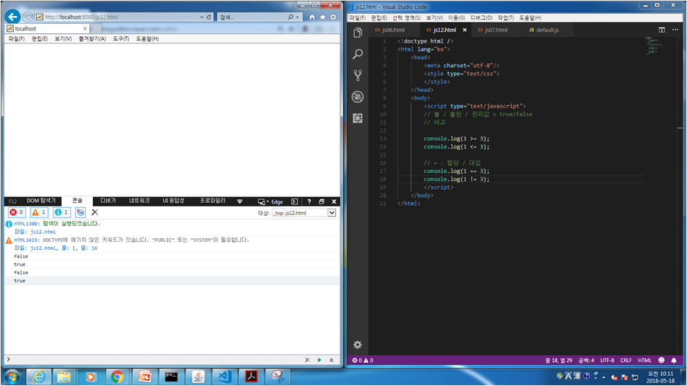Viewport: 687px width, 386px height.
Task: Open notifications bell in the VS Code status bar
Action: coord(674,360)
